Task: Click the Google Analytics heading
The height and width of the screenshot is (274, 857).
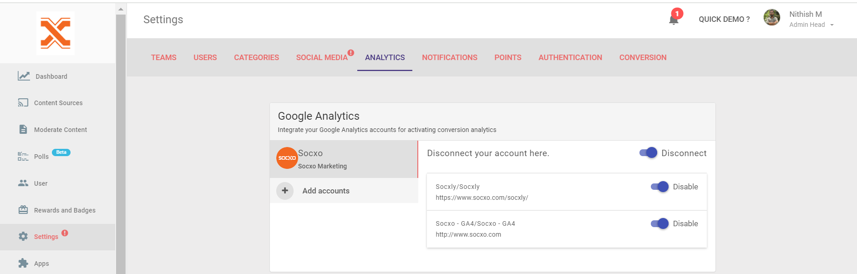Action: [319, 116]
